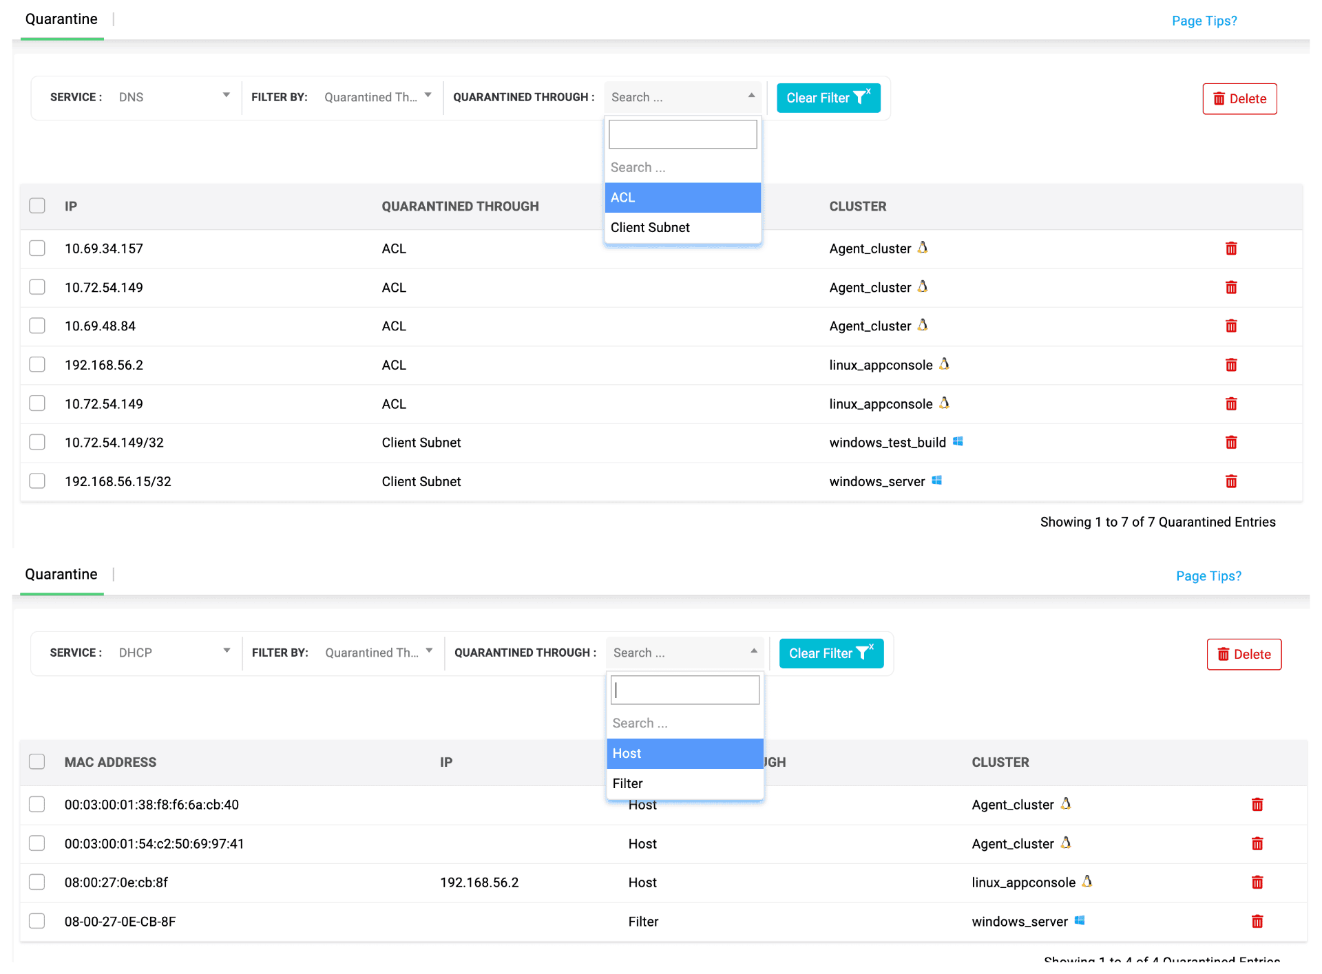This screenshot has height=974, width=1322.
Task: Click the Windows icon beside windows_test_build
Action: click(958, 442)
